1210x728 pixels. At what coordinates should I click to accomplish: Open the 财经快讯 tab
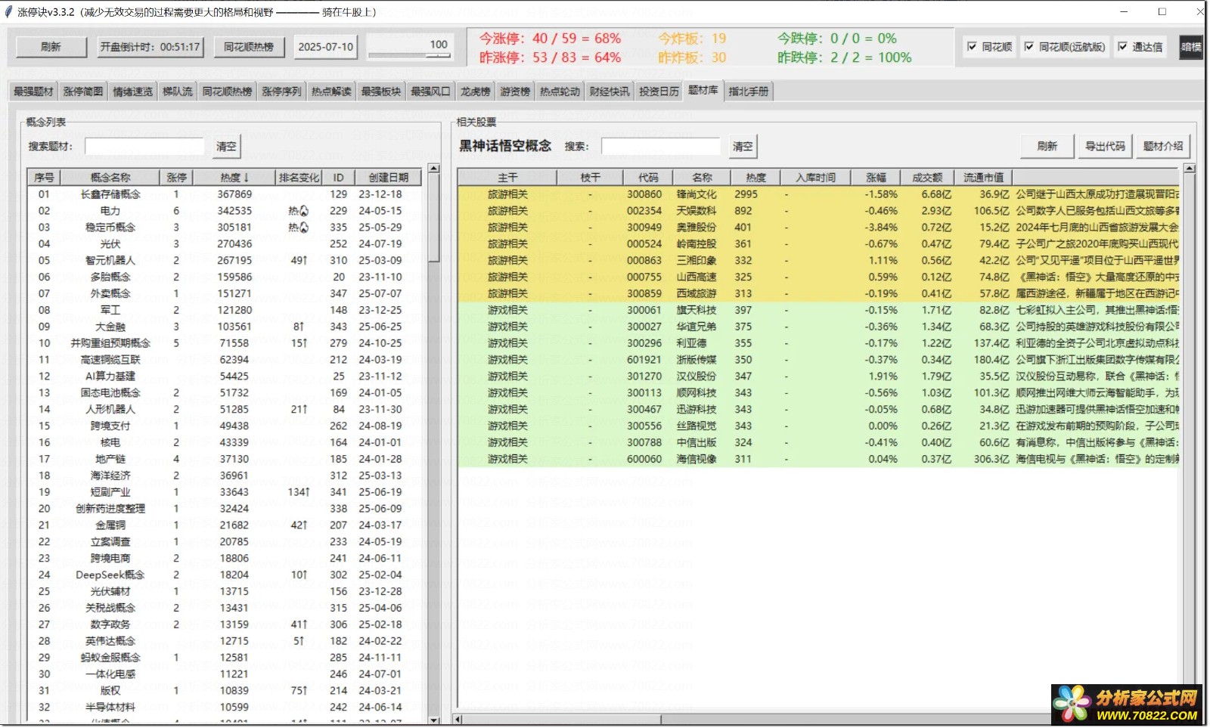pos(610,91)
